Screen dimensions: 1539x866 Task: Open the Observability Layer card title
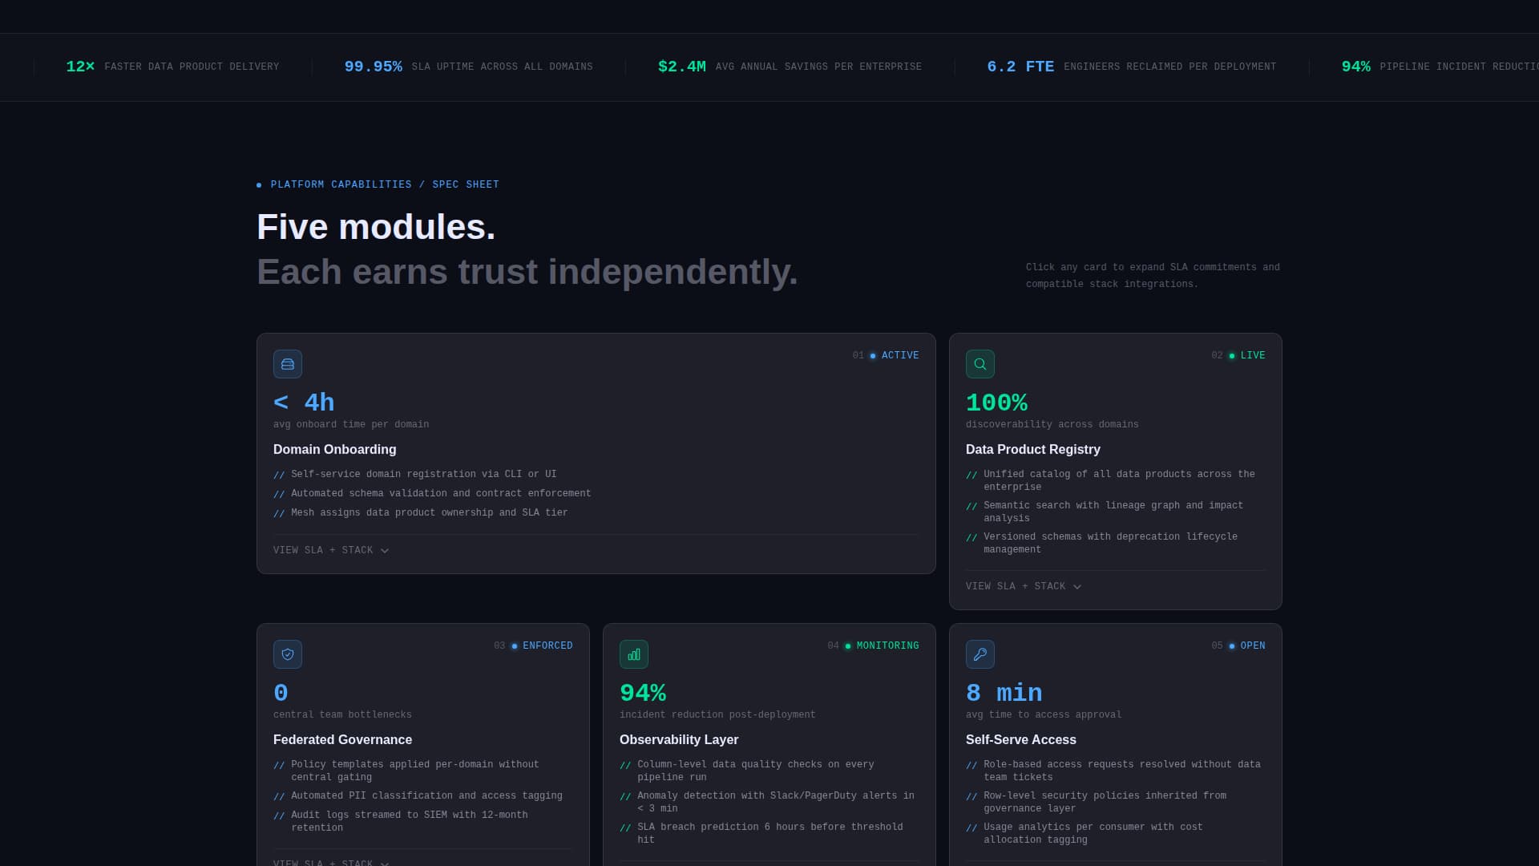tap(679, 740)
